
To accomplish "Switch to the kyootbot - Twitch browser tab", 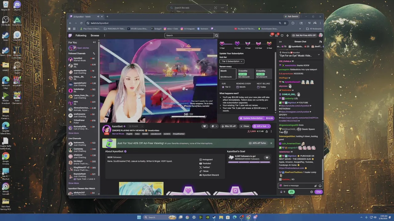I will click(86, 17).
